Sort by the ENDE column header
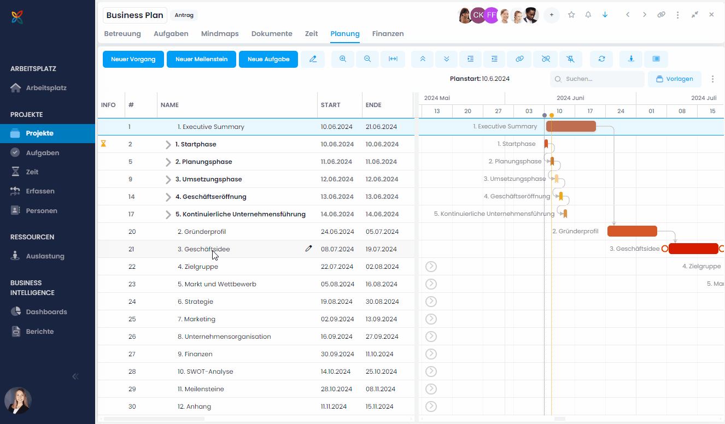This screenshot has width=725, height=424. [373, 105]
